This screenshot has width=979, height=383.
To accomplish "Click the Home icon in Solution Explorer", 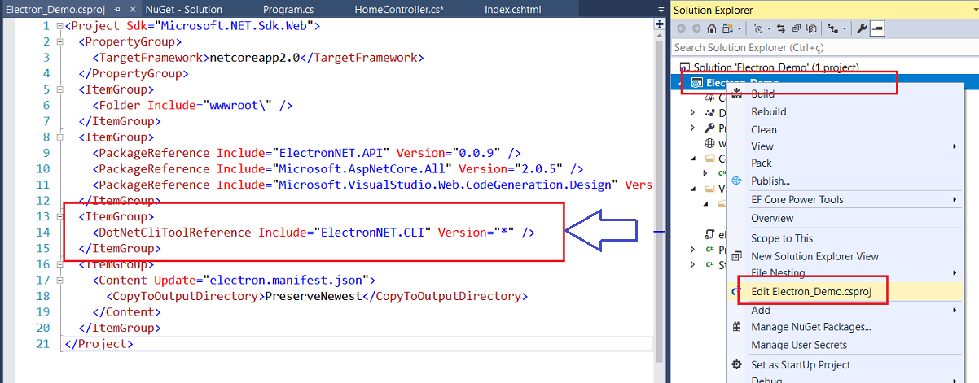I will [712, 28].
